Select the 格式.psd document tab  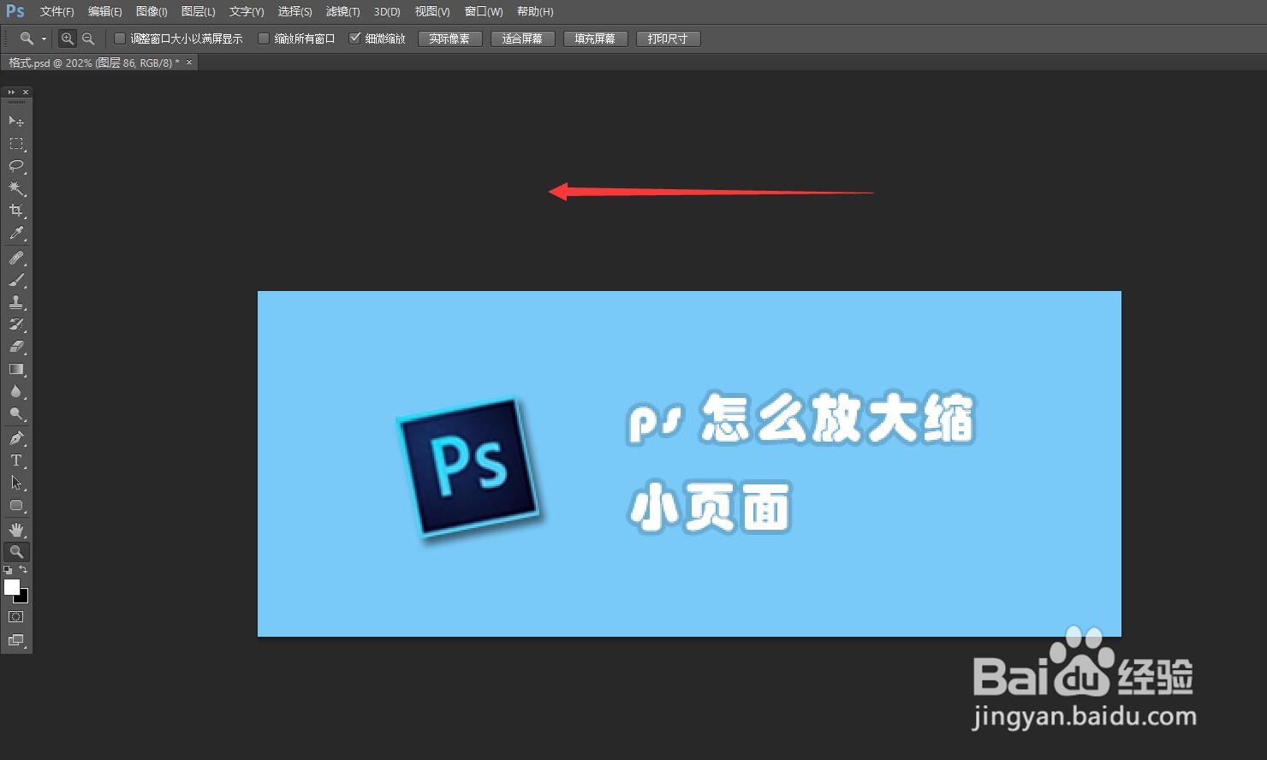94,62
